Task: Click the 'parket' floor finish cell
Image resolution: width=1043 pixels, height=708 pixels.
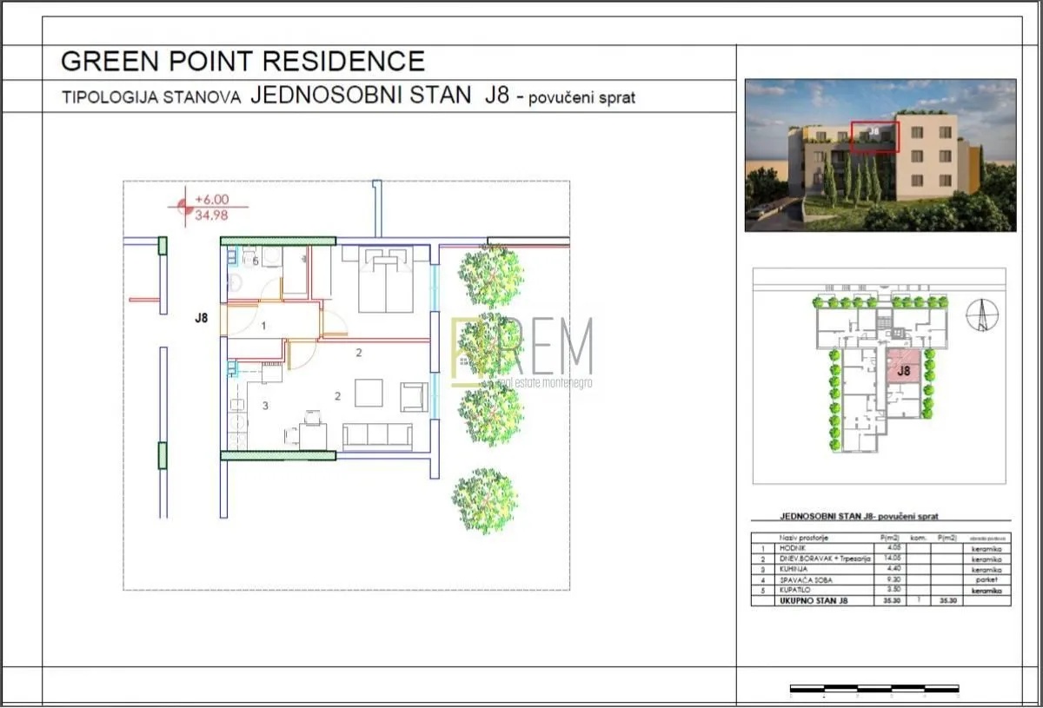Action: [987, 579]
